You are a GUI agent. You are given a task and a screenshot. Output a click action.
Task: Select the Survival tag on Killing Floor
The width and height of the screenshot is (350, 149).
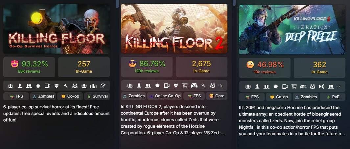(97, 96)
